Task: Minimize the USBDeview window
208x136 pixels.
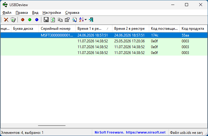Action: (173, 5)
